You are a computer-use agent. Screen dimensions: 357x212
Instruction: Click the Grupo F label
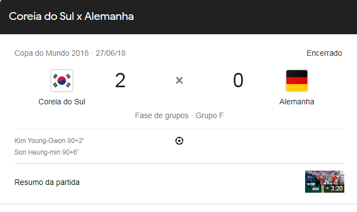pyautogui.click(x=210, y=116)
